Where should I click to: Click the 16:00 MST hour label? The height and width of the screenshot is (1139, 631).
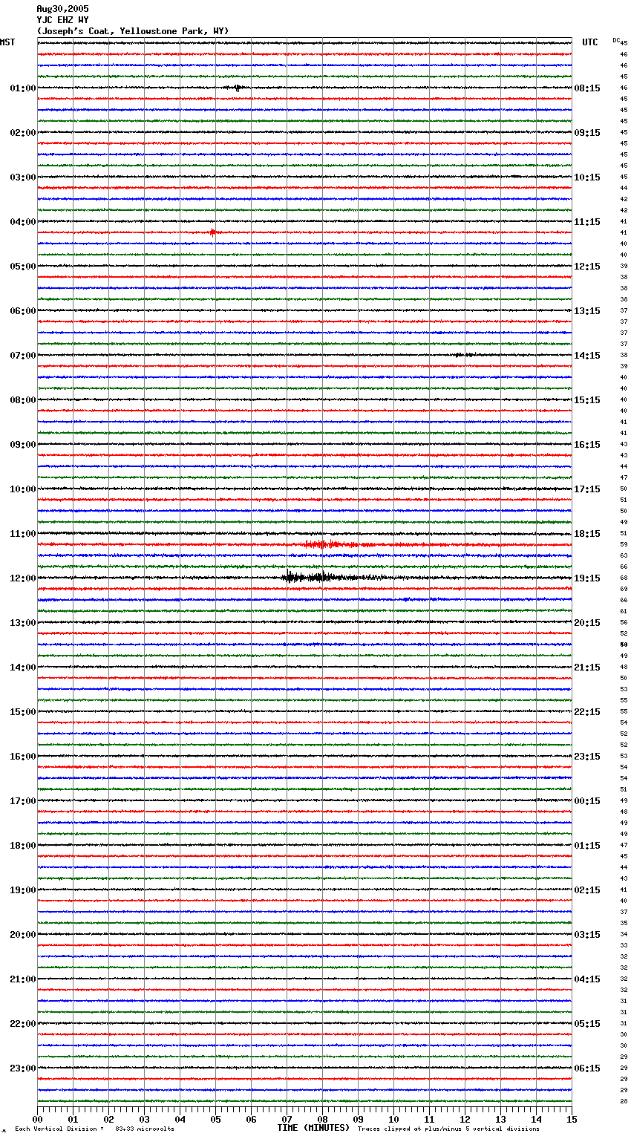click(x=23, y=757)
